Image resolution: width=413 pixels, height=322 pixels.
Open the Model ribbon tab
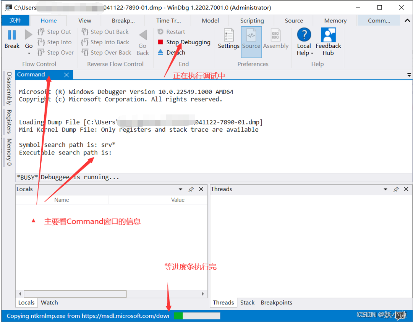(210, 21)
